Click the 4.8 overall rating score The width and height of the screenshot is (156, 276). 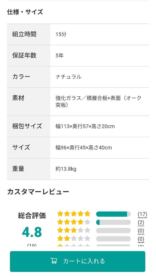(32, 232)
